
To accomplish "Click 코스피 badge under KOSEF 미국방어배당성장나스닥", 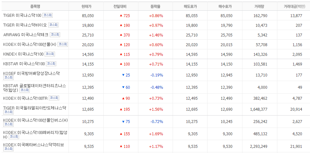I will point(8,77).
